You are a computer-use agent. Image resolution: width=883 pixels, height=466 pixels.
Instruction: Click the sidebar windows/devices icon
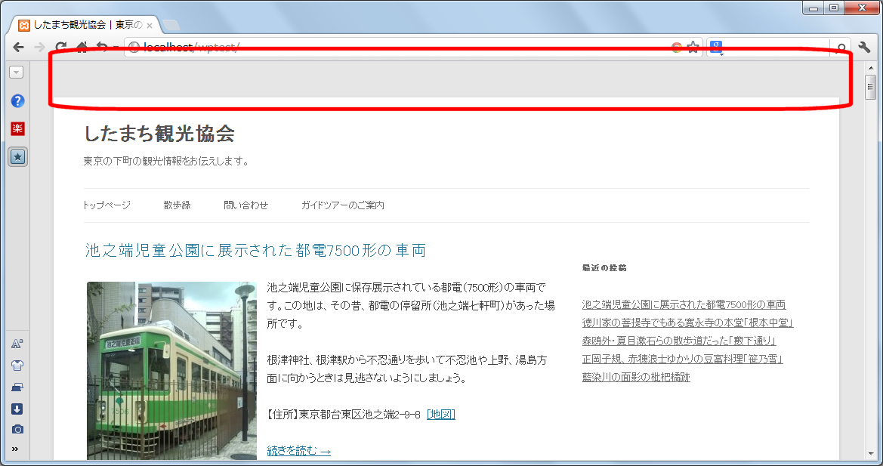[x=17, y=387]
